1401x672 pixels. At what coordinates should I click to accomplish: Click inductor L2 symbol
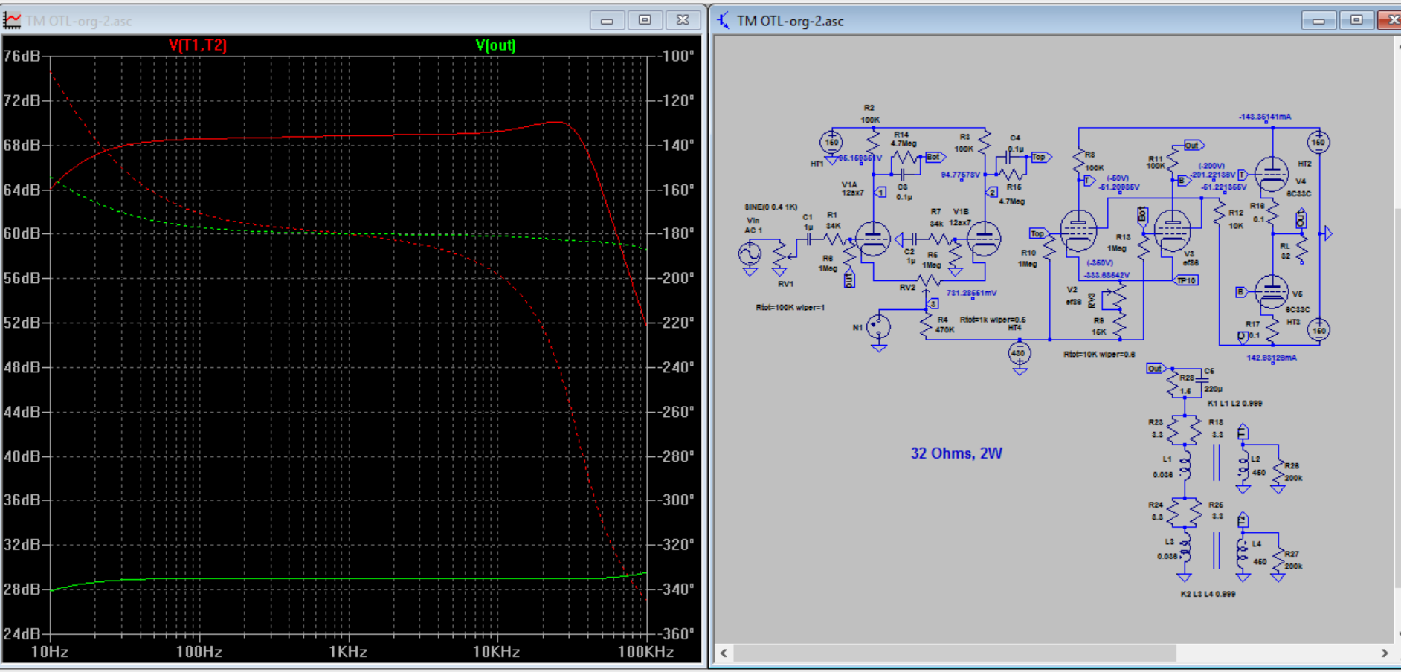tap(1243, 465)
